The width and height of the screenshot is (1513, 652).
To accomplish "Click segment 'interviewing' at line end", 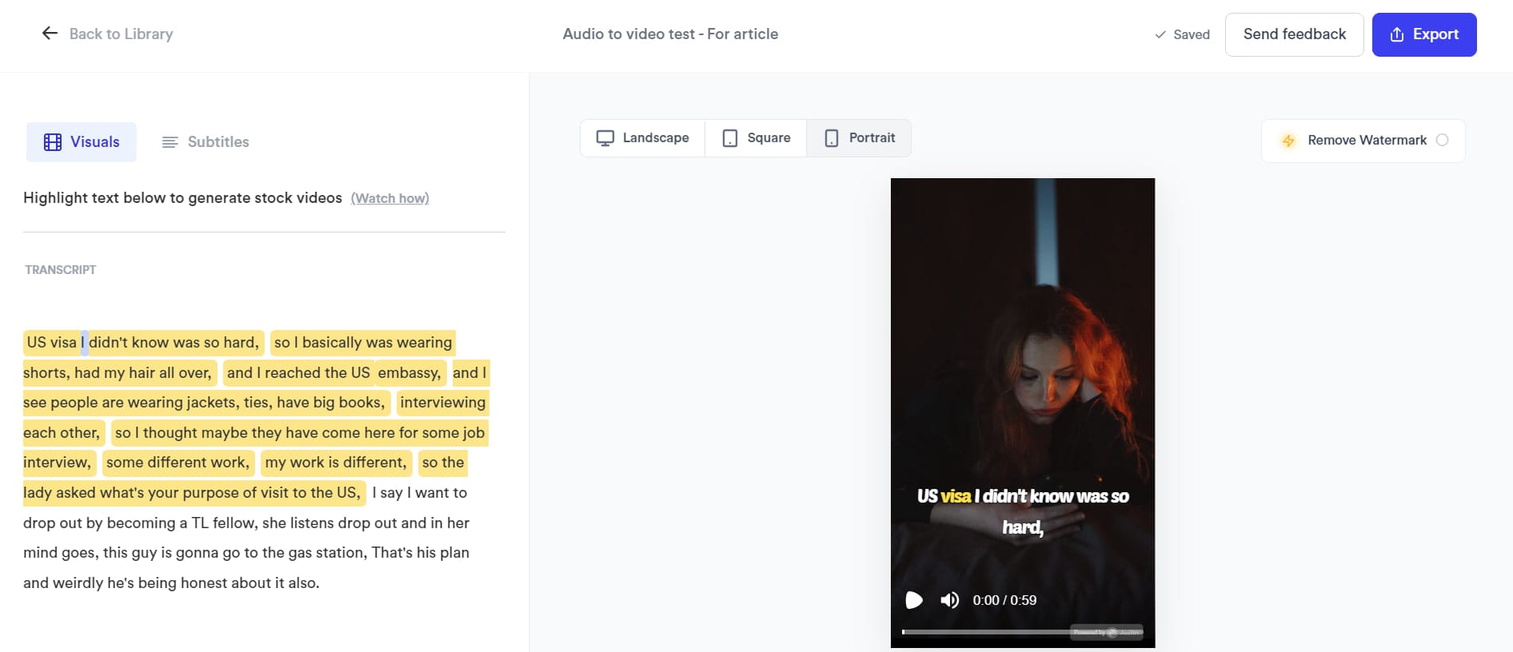I will coord(443,403).
